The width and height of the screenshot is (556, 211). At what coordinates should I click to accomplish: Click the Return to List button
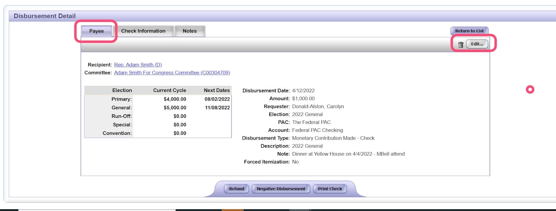pos(470,31)
